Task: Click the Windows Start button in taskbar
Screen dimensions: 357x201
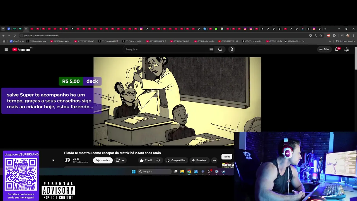Action: click(134, 172)
